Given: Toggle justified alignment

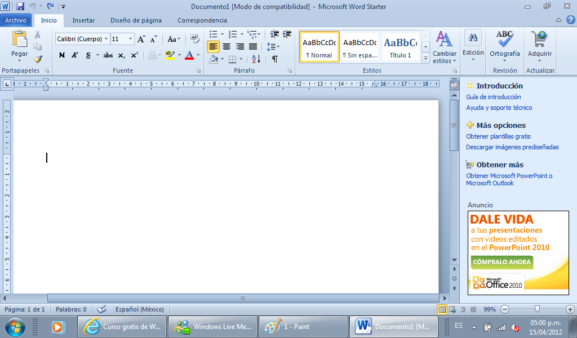Looking at the screenshot, I should pyautogui.click(x=252, y=46).
